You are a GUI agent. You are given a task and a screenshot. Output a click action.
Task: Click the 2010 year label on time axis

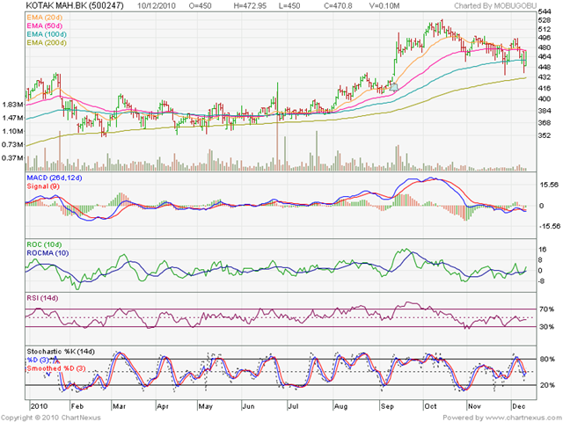(39, 406)
